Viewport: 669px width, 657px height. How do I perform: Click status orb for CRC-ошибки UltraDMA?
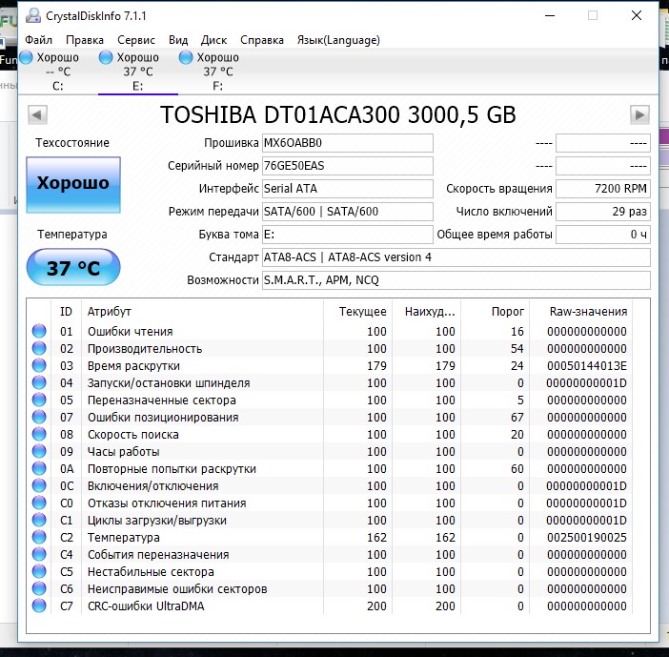click(x=39, y=606)
